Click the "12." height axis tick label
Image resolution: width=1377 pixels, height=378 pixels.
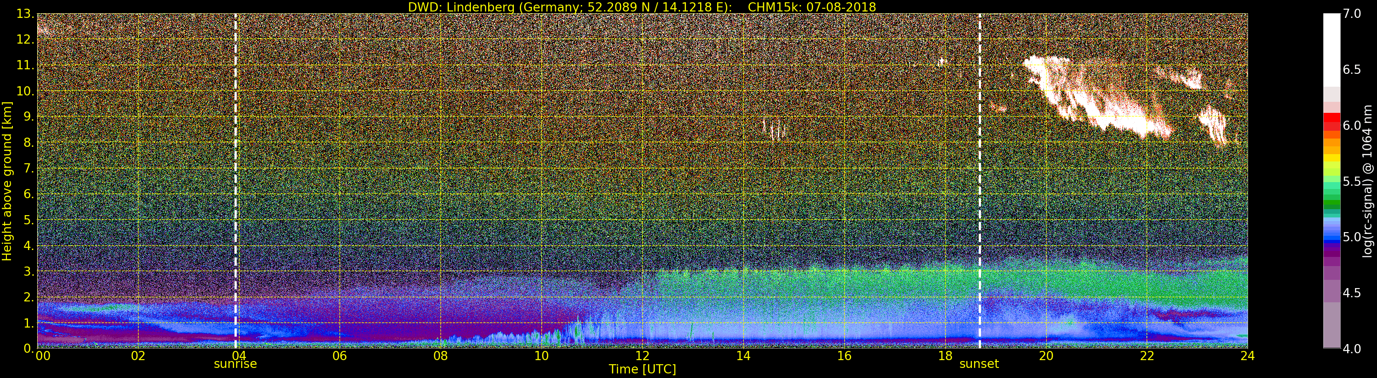click(x=25, y=39)
